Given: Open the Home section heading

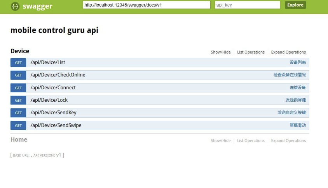Looking at the screenshot, I should (x=19, y=140).
